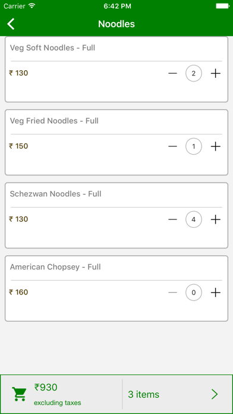
Task: Tap American Chopsey quantity circle showing 0
Action: 194,292
